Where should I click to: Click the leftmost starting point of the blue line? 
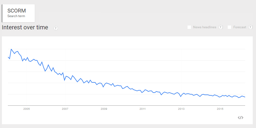[8, 57]
